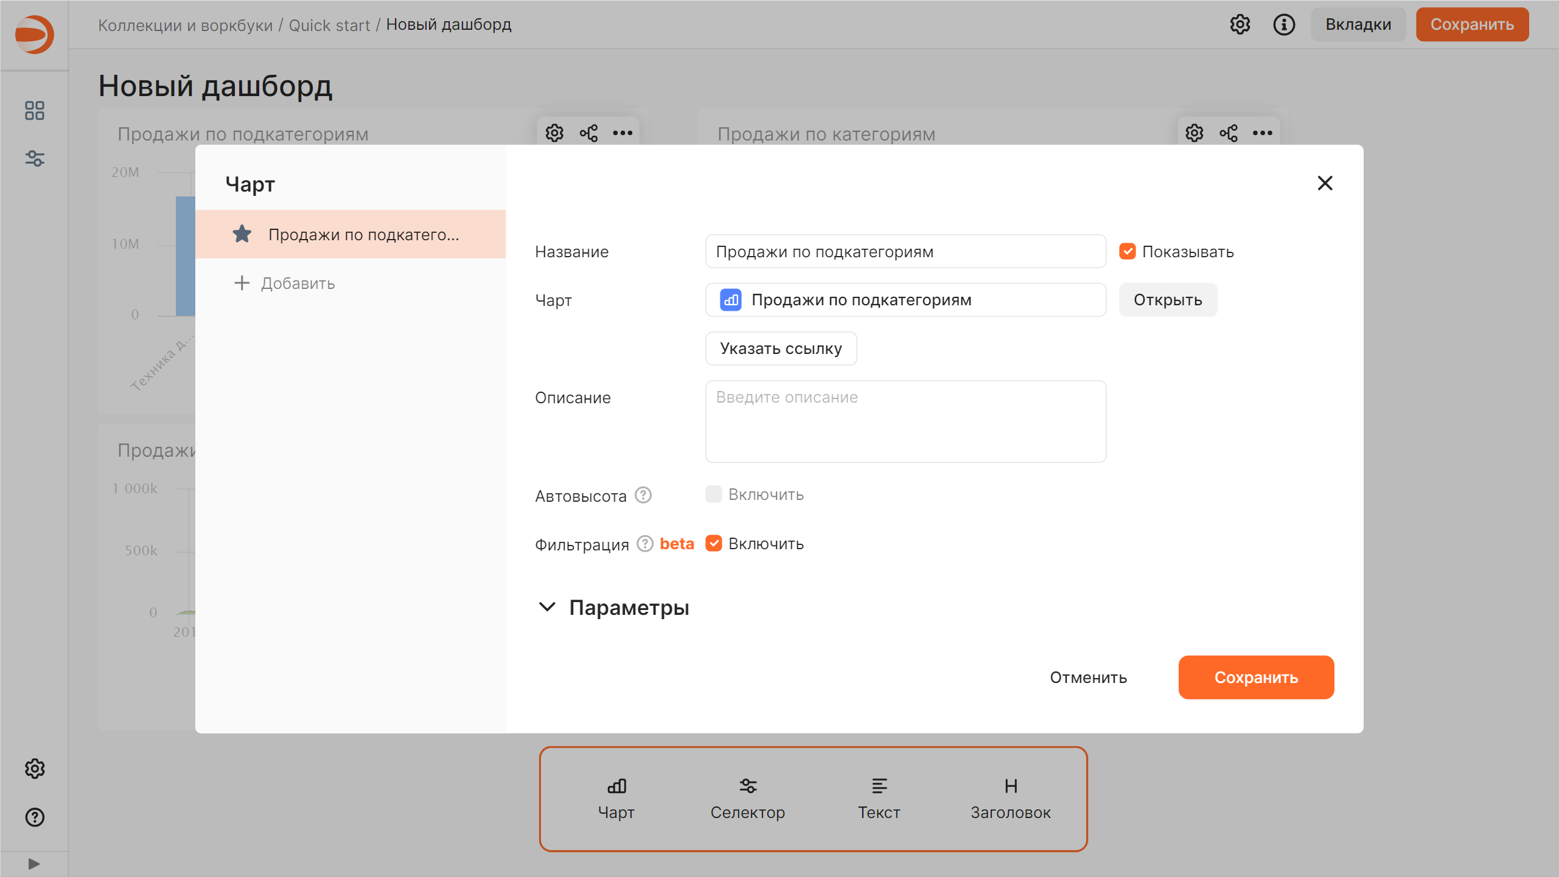Open the sidebar help question icon
Viewport: 1559px width, 877px height.
35,817
